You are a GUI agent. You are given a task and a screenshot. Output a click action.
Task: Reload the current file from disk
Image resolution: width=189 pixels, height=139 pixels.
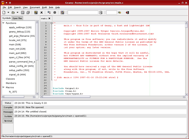36,12
